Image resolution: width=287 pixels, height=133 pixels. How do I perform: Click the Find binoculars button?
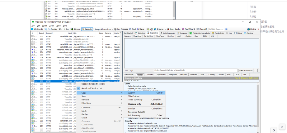click(132, 29)
